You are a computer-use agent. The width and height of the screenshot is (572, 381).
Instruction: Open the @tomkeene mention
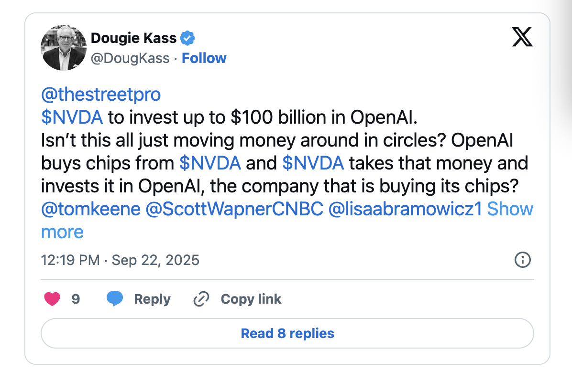(91, 209)
